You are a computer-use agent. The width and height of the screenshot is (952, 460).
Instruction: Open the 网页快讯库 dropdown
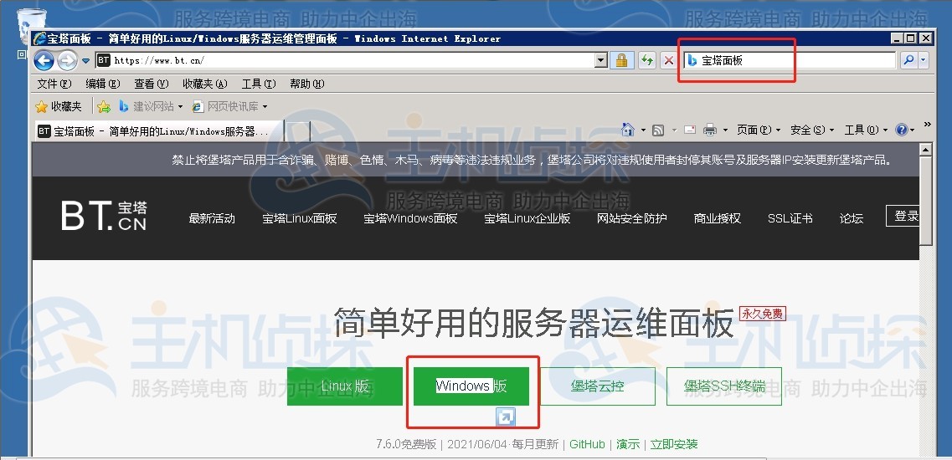point(229,106)
